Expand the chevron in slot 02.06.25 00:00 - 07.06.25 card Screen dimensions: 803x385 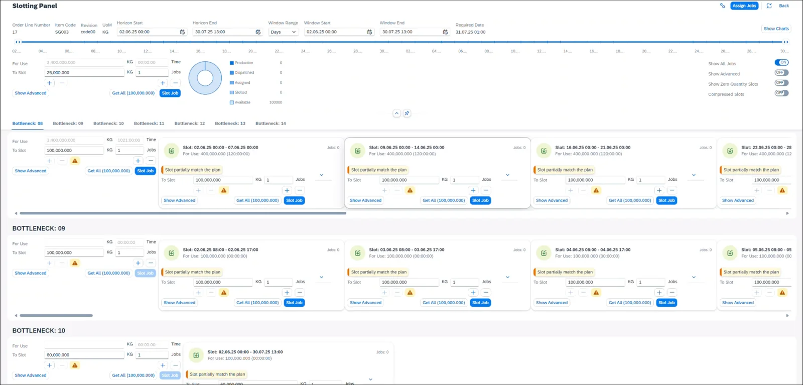(x=321, y=175)
